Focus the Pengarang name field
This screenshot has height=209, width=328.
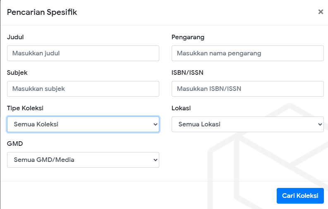pyautogui.click(x=247, y=53)
